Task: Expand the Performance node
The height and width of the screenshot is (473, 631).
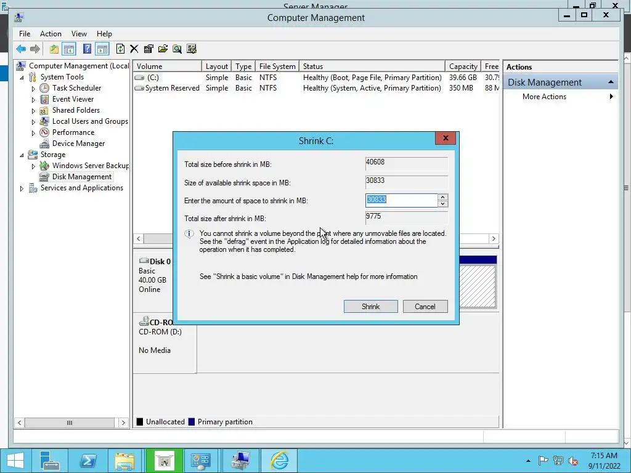Action: point(33,133)
